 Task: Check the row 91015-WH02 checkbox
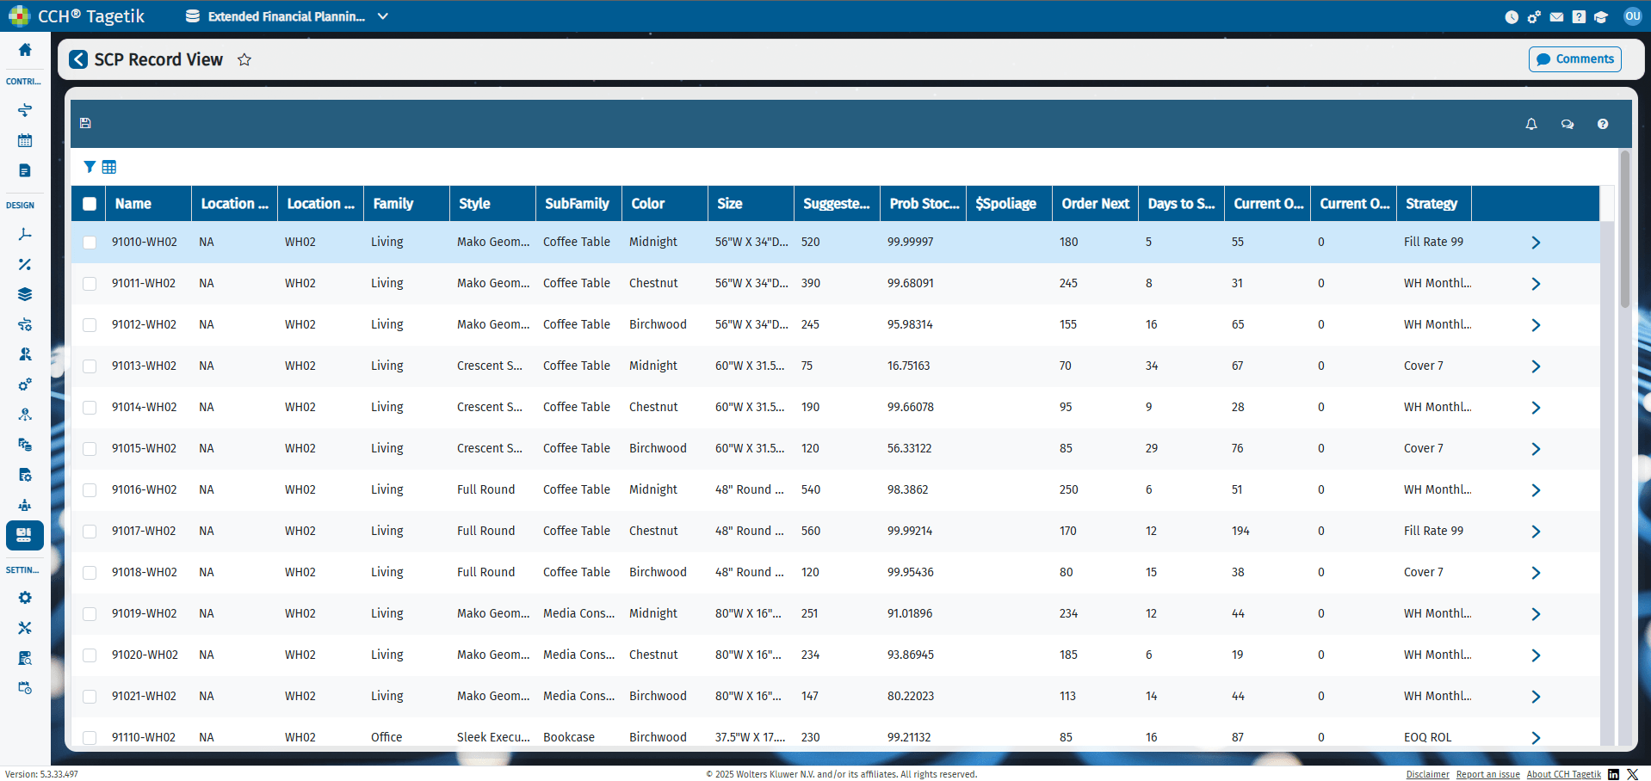click(90, 449)
